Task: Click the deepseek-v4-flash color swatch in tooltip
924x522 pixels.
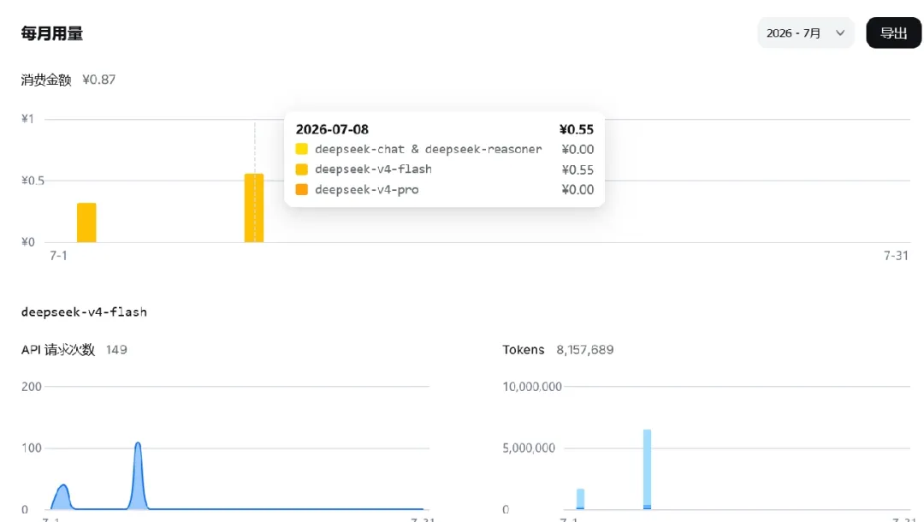Action: coord(302,169)
